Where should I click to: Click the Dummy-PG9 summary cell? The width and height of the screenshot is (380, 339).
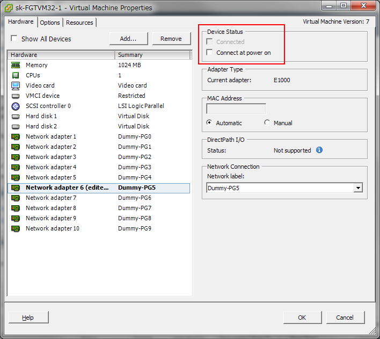135,228
